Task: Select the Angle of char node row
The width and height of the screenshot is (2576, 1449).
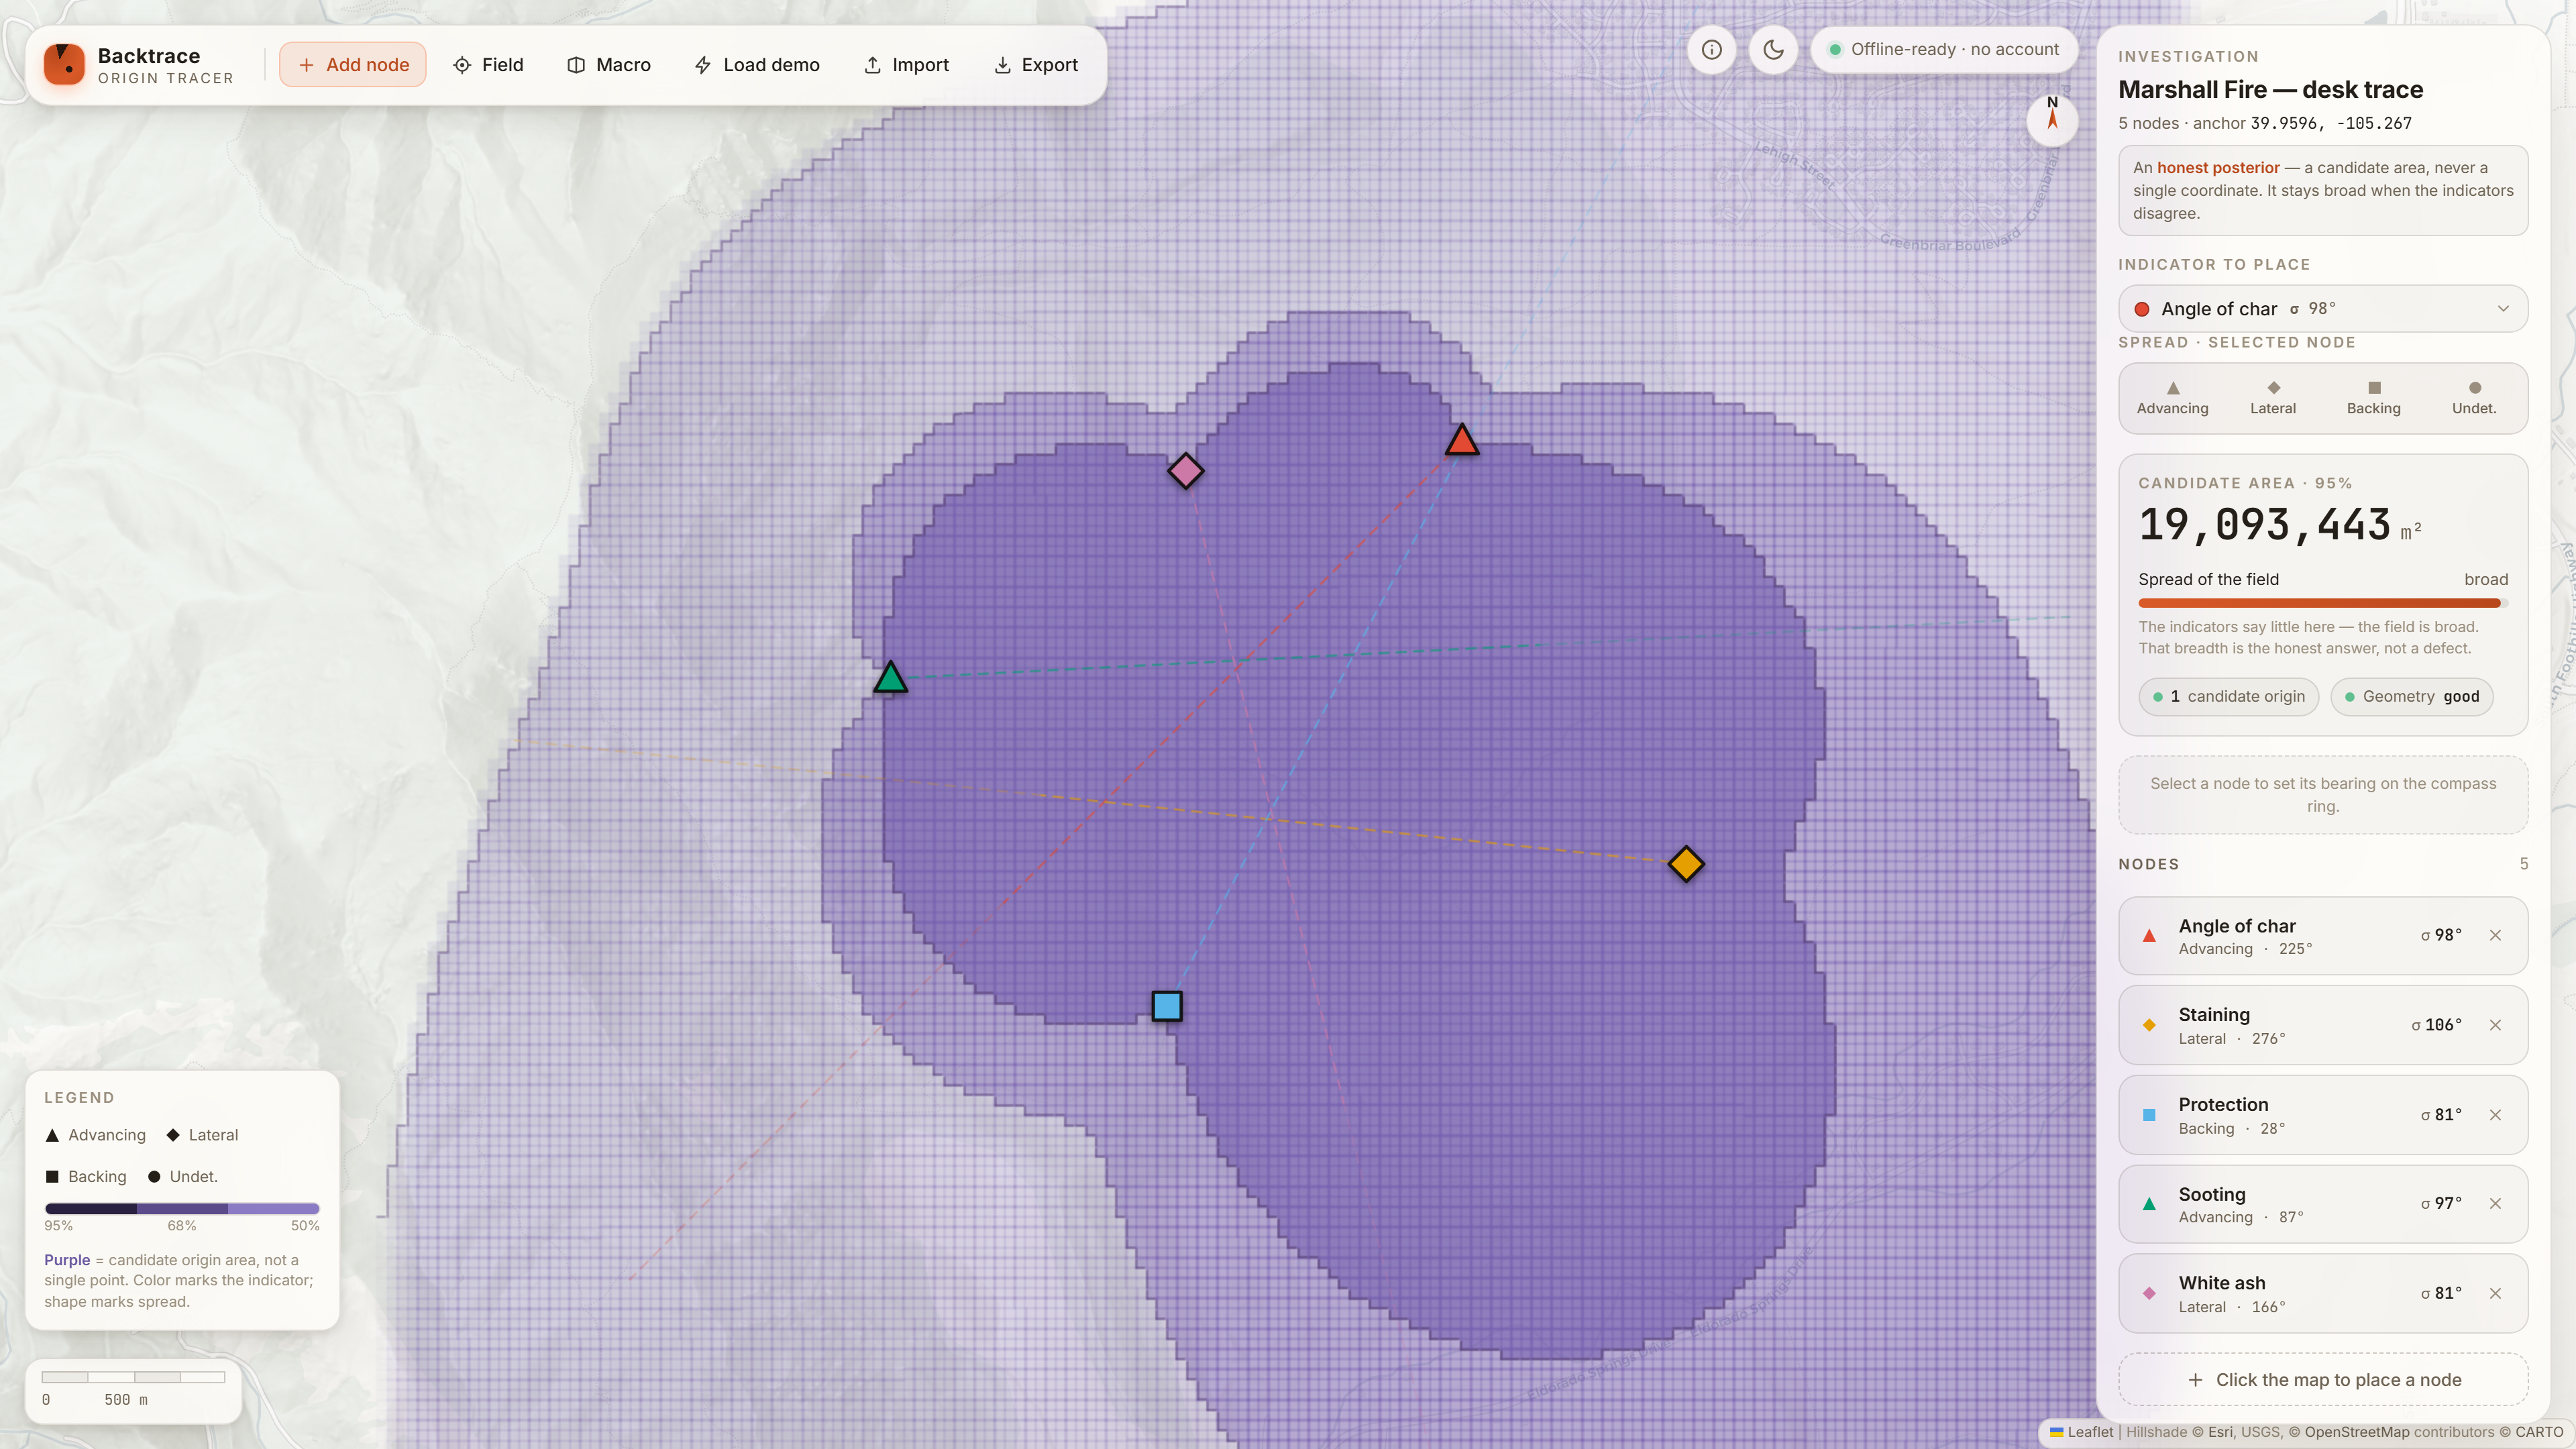Action: tap(2323, 936)
